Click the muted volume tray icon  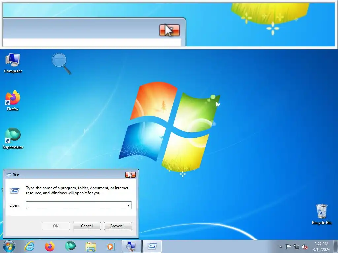point(305,247)
